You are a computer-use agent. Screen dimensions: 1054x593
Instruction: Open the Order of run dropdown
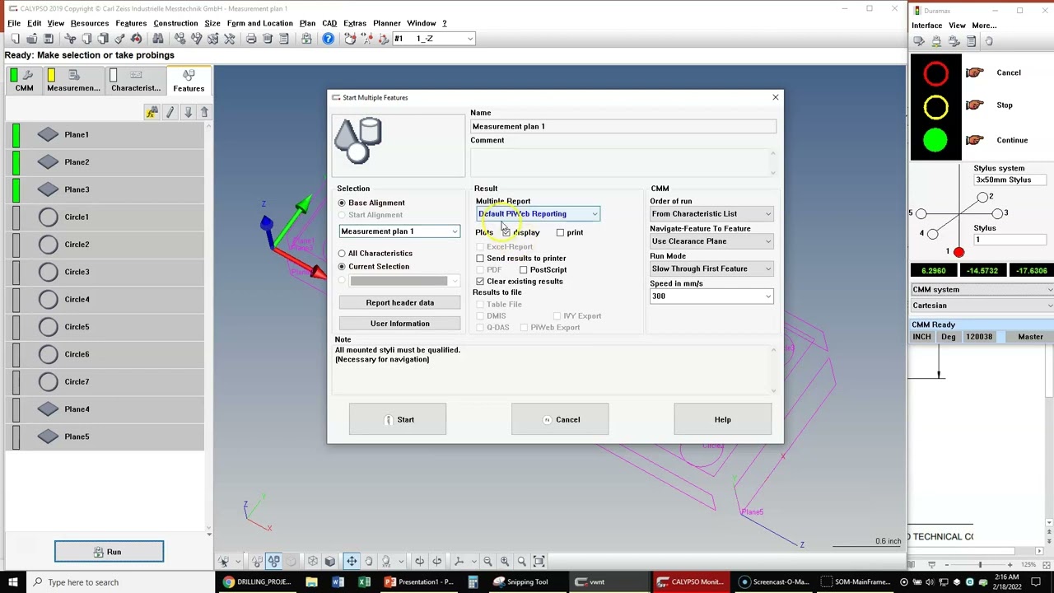pyautogui.click(x=711, y=214)
